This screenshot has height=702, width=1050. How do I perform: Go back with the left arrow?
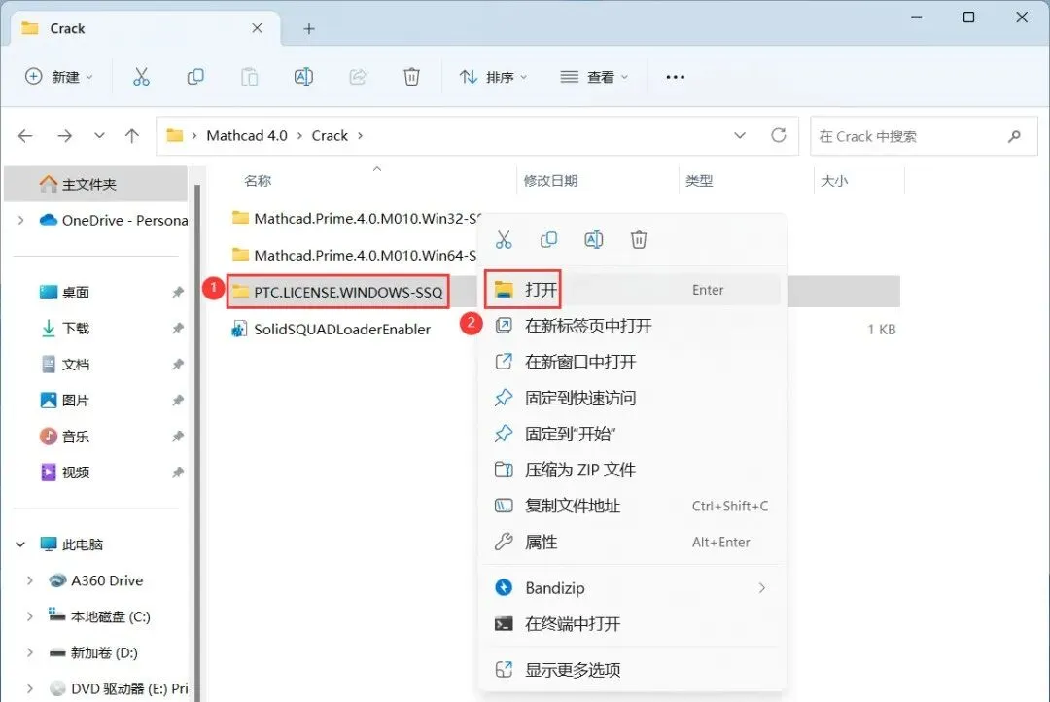click(x=25, y=136)
